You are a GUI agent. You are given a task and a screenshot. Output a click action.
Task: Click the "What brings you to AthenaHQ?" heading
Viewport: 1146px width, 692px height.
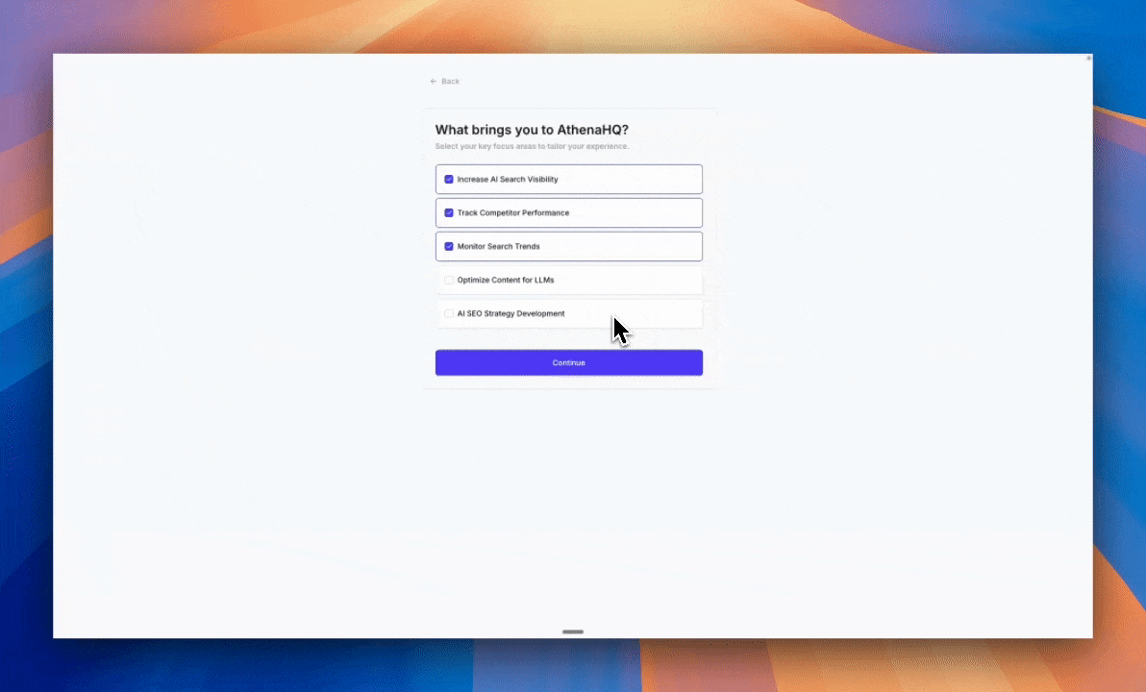532,130
